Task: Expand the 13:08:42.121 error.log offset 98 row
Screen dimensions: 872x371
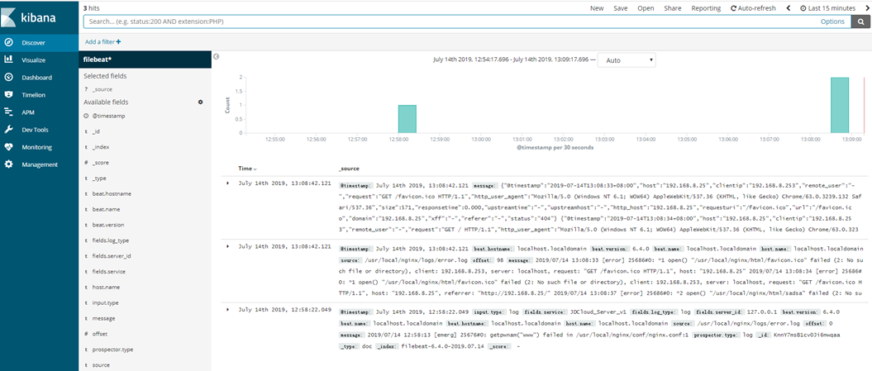Action: (227, 245)
